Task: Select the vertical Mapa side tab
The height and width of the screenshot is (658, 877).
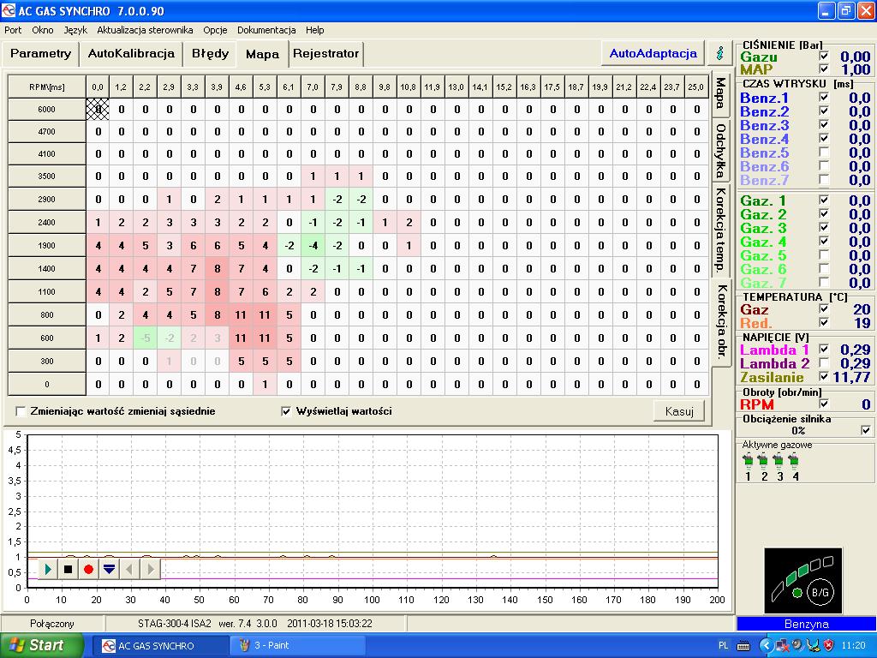Action: point(720,93)
